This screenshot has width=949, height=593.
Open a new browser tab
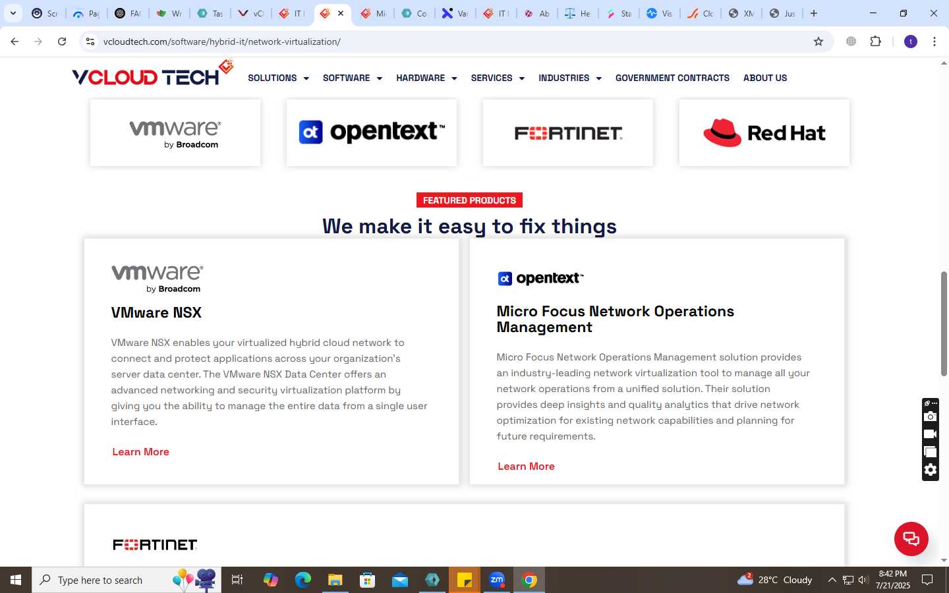point(814,13)
